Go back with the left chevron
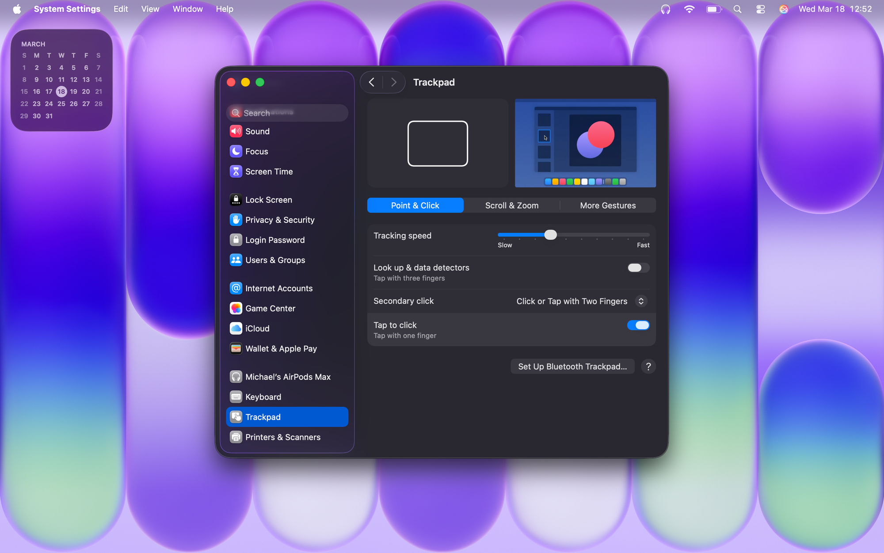 tap(372, 82)
